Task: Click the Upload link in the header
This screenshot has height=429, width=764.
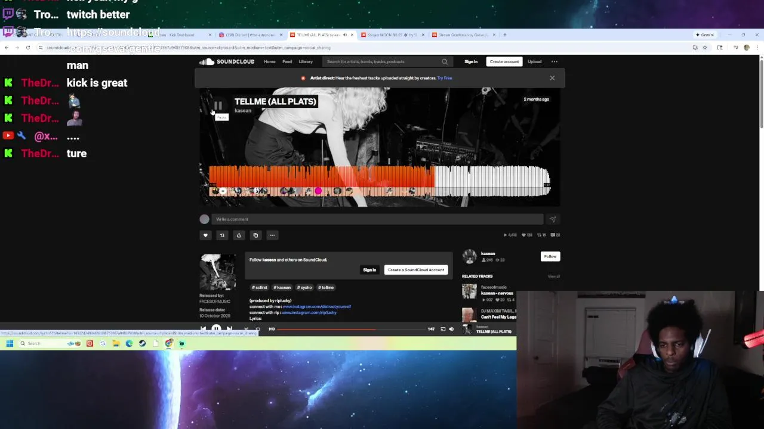Action: (534, 61)
